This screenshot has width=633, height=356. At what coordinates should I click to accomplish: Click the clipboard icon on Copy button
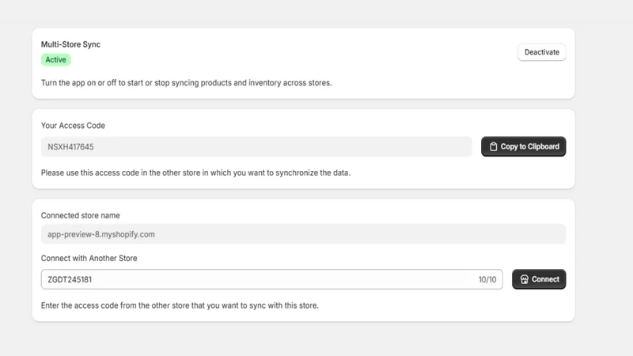(x=493, y=146)
